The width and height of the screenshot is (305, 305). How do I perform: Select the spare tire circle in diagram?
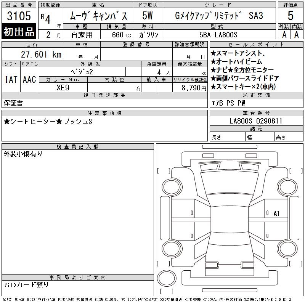click(167, 278)
